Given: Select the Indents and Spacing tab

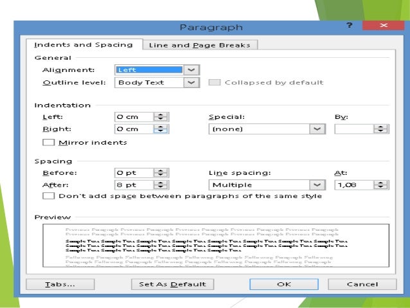Looking at the screenshot, I should (x=84, y=45).
